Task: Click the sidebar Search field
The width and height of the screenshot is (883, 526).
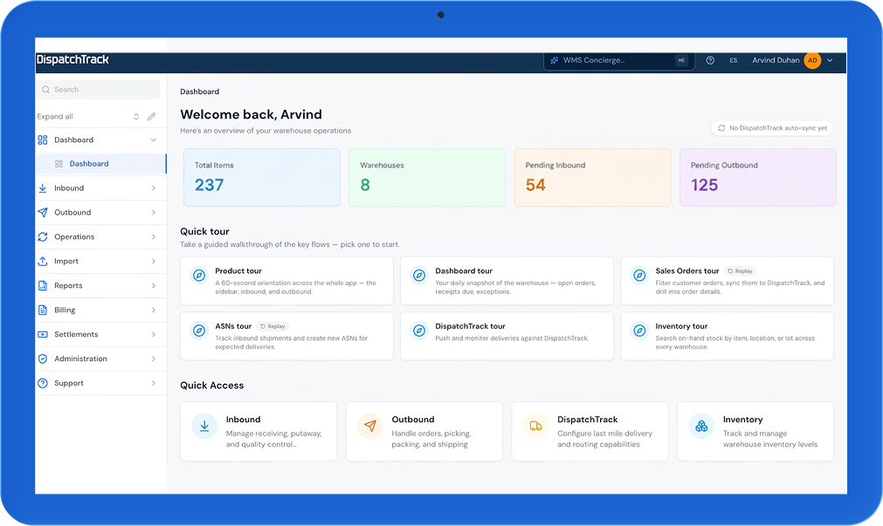Action: 99,90
